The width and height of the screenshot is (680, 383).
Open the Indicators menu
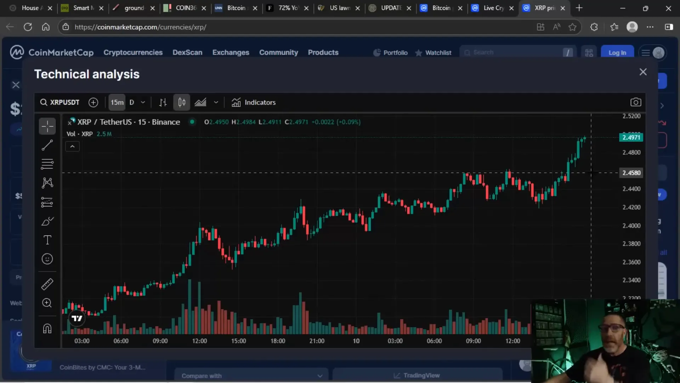click(x=254, y=102)
